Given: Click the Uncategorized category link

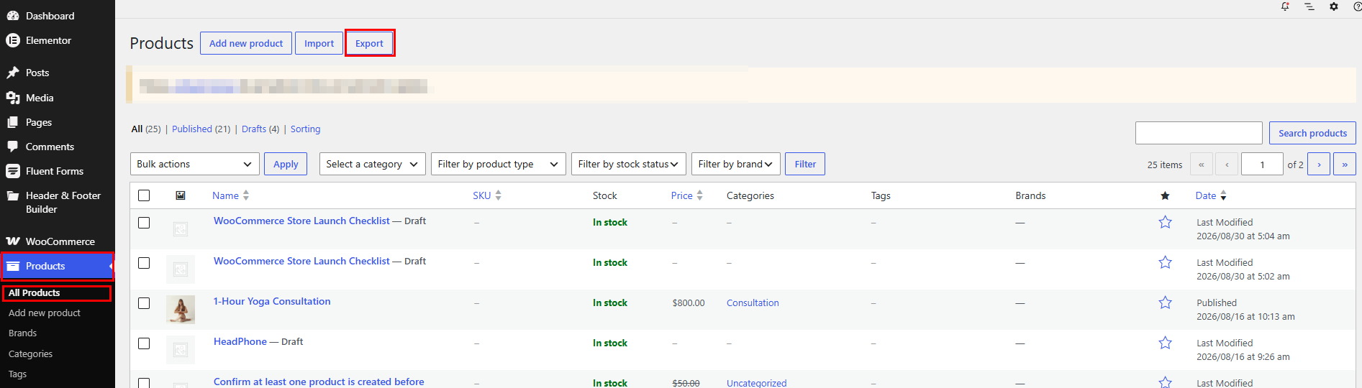Looking at the screenshot, I should click(756, 383).
